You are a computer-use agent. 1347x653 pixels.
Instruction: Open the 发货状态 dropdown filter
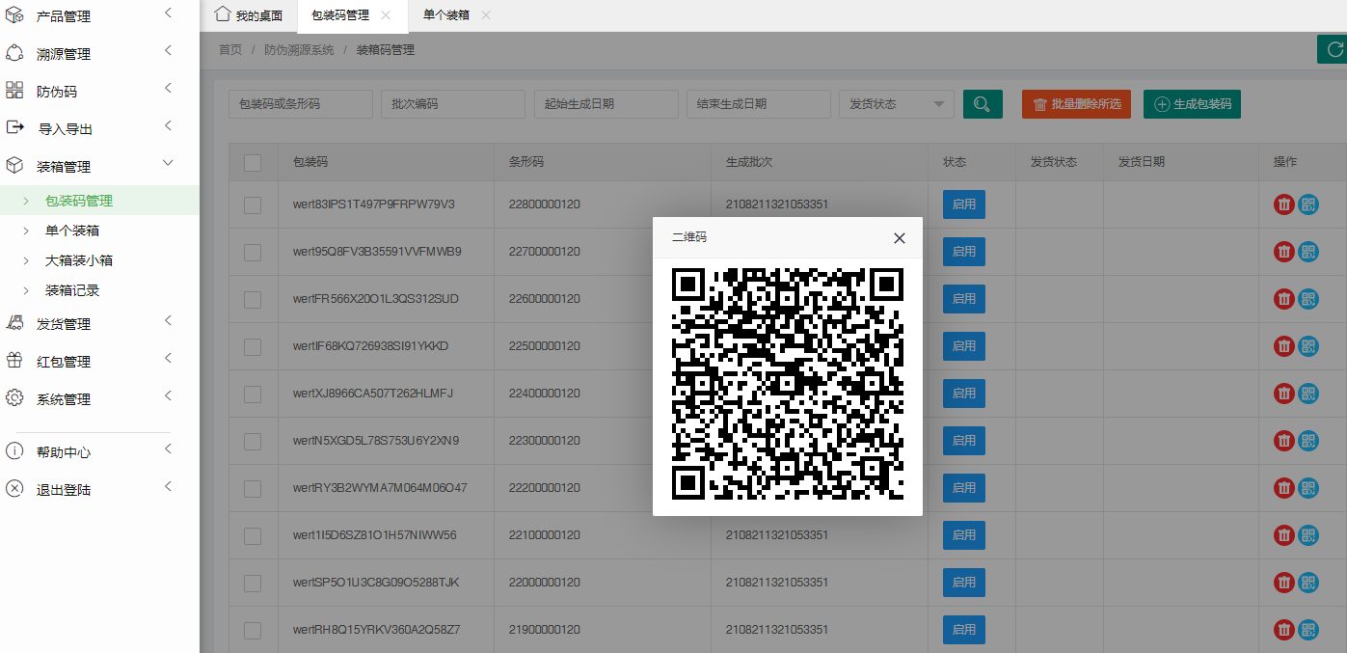point(896,104)
